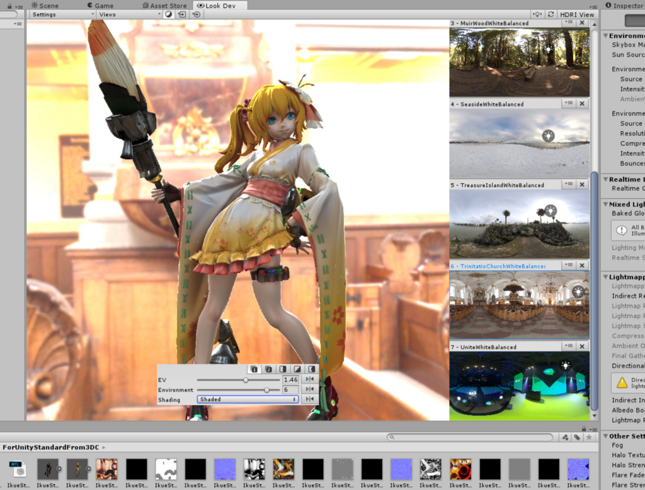This screenshot has width=645, height=490.
Task: Click the sun position marker on Seaside HDRI
Action: point(548,135)
